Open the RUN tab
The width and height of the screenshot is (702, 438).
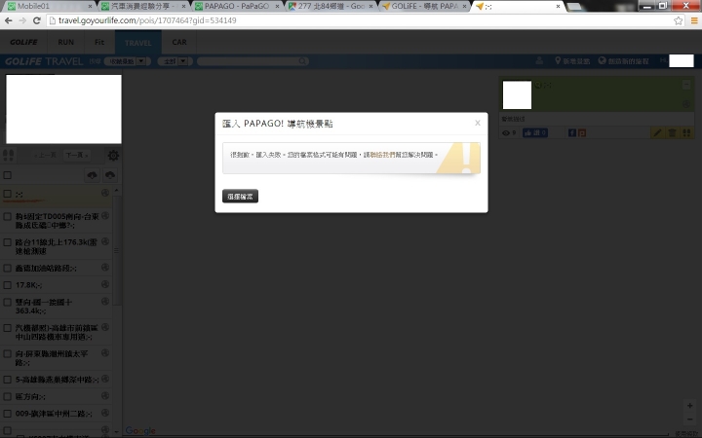(x=66, y=42)
